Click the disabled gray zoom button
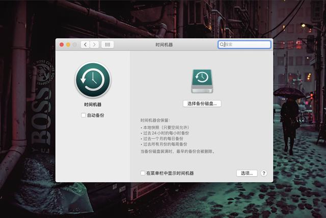This screenshot has height=218, width=326. pos(75,44)
